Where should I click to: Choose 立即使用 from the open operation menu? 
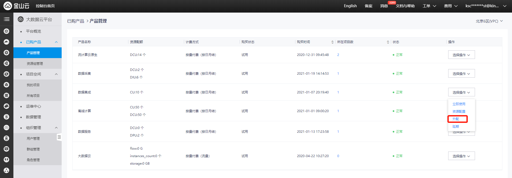click(x=459, y=104)
